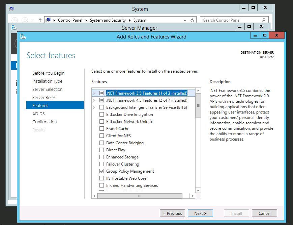Click the Server Manager window title icon
The image size is (293, 225).
tap(14, 28)
